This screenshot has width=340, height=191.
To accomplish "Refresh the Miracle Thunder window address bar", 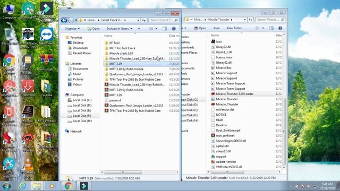I will (x=250, y=20).
